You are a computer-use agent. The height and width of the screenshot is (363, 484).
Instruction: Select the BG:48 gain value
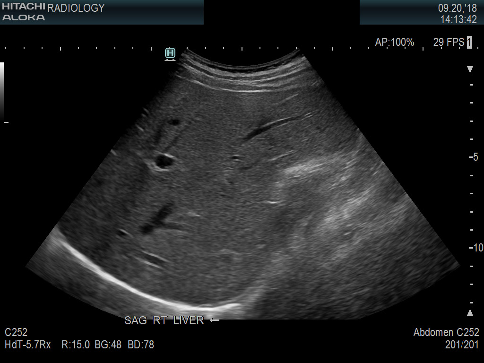[108, 345]
